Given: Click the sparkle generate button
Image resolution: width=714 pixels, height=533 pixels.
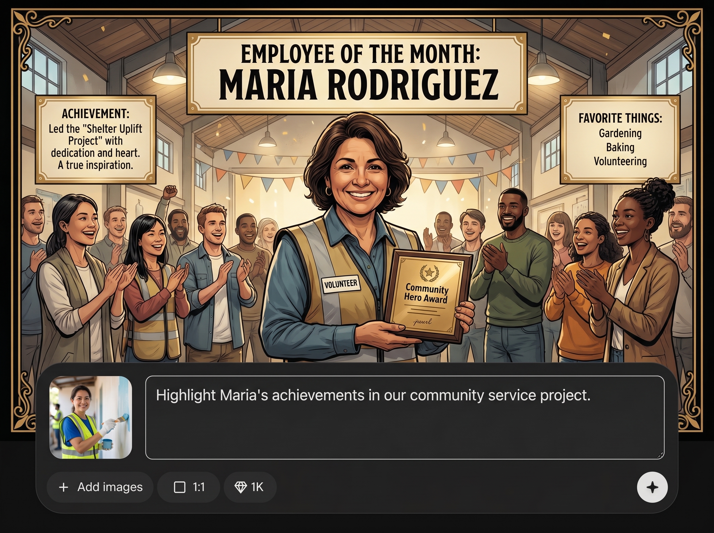Looking at the screenshot, I should (652, 487).
